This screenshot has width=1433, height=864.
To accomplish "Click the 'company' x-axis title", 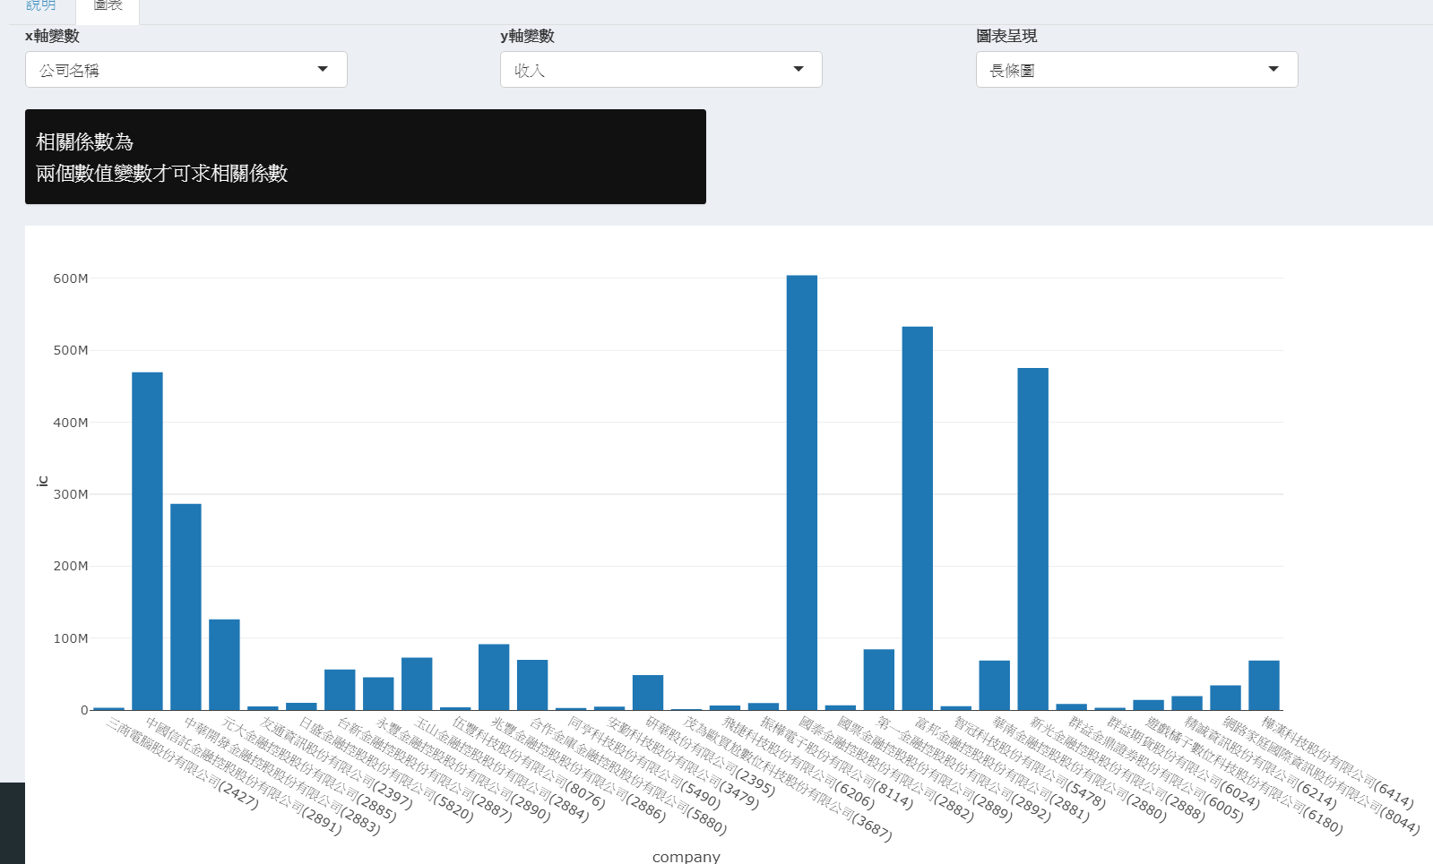I will (686, 857).
